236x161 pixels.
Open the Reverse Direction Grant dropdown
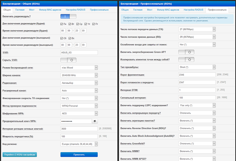[197, 128]
